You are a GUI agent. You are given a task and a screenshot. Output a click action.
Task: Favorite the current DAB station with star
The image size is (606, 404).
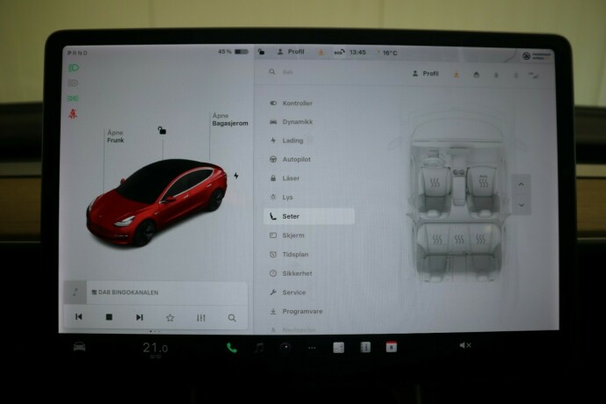pyautogui.click(x=170, y=317)
